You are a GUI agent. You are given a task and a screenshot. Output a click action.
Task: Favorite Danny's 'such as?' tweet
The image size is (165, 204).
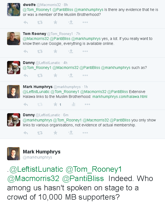point(55,75)
